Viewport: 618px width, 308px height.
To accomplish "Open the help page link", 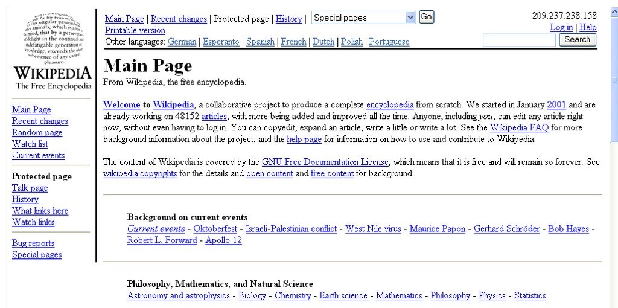I will point(304,140).
